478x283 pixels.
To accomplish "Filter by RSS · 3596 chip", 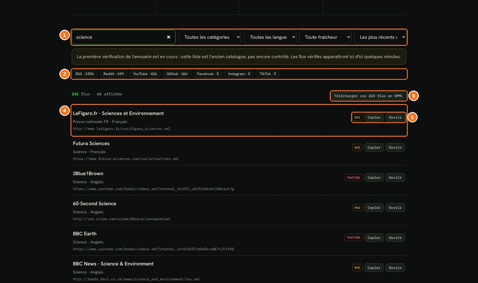I will coord(85,74).
